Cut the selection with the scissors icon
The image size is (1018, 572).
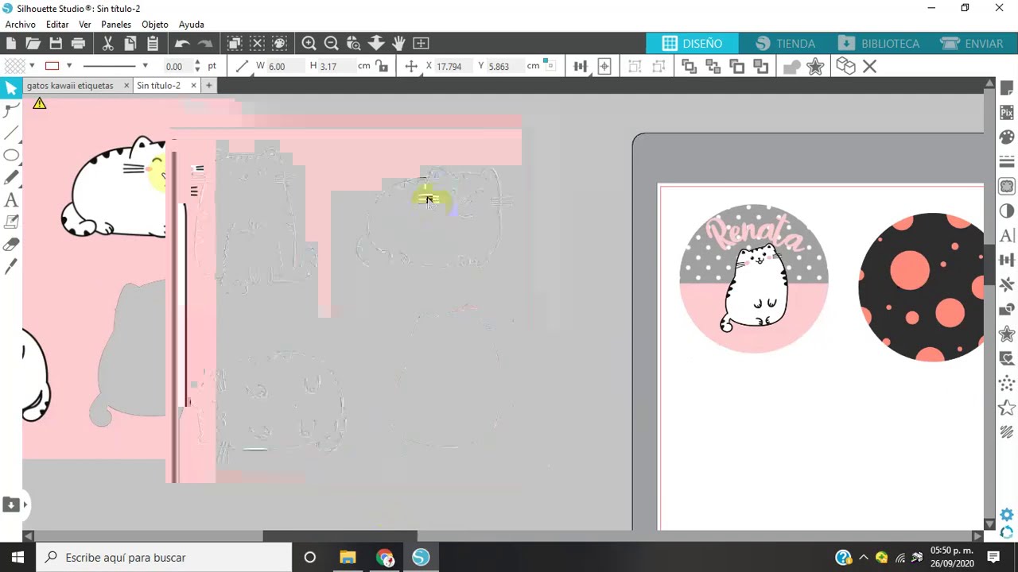click(107, 43)
